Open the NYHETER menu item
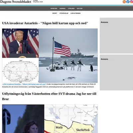 coord(54,9)
